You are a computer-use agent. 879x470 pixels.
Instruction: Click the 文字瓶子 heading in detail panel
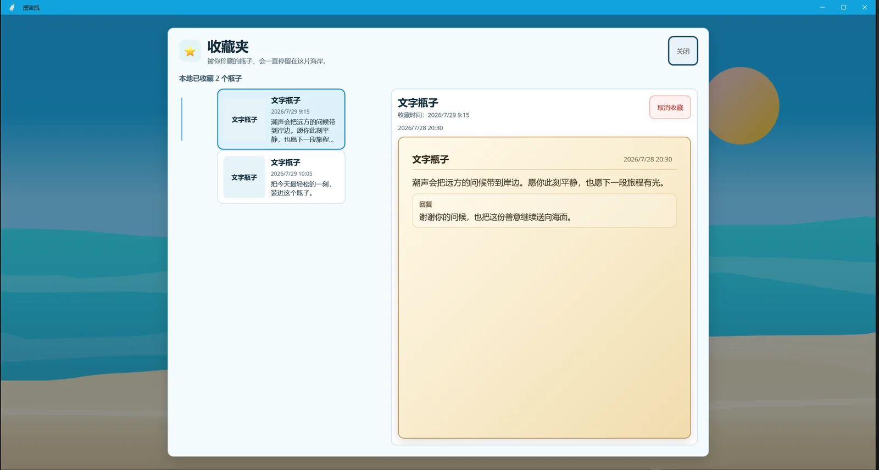(418, 103)
